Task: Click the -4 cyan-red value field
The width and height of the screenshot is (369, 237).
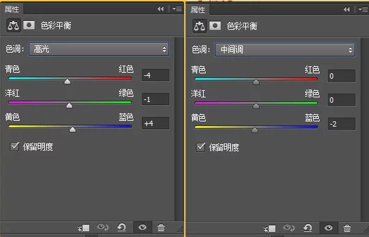Action: coord(156,75)
